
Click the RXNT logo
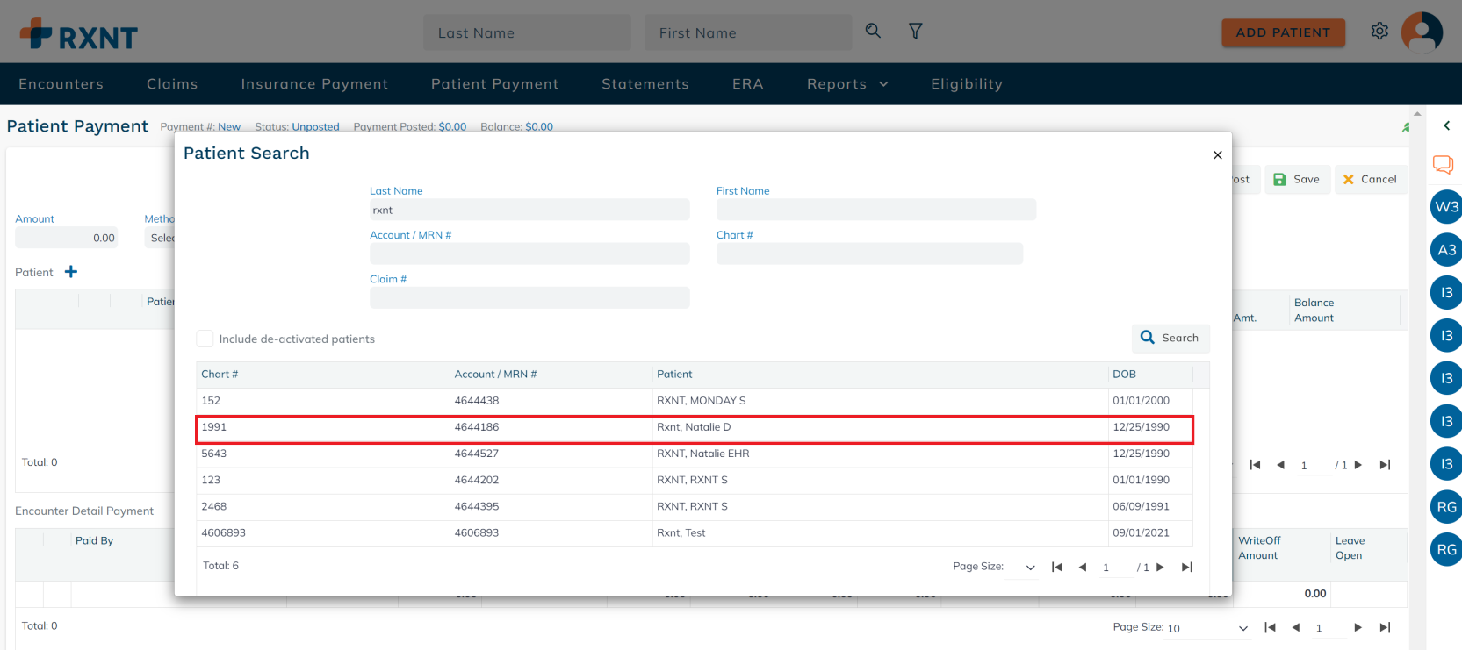pos(78,34)
